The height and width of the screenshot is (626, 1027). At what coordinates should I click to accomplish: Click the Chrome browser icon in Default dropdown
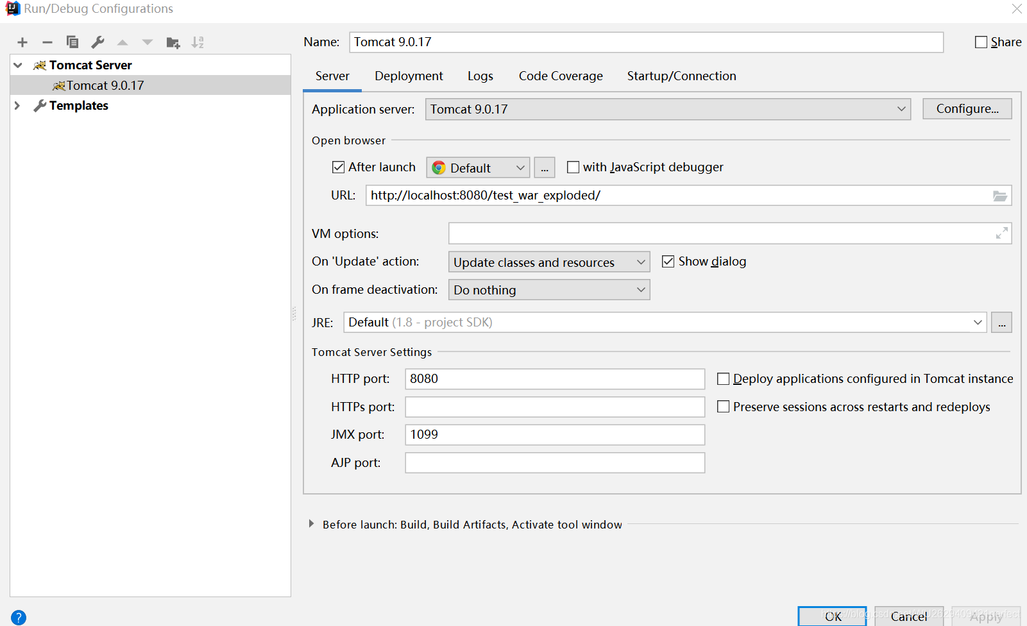439,168
